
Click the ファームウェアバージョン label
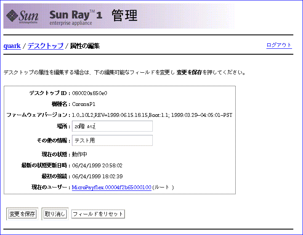click(38, 115)
